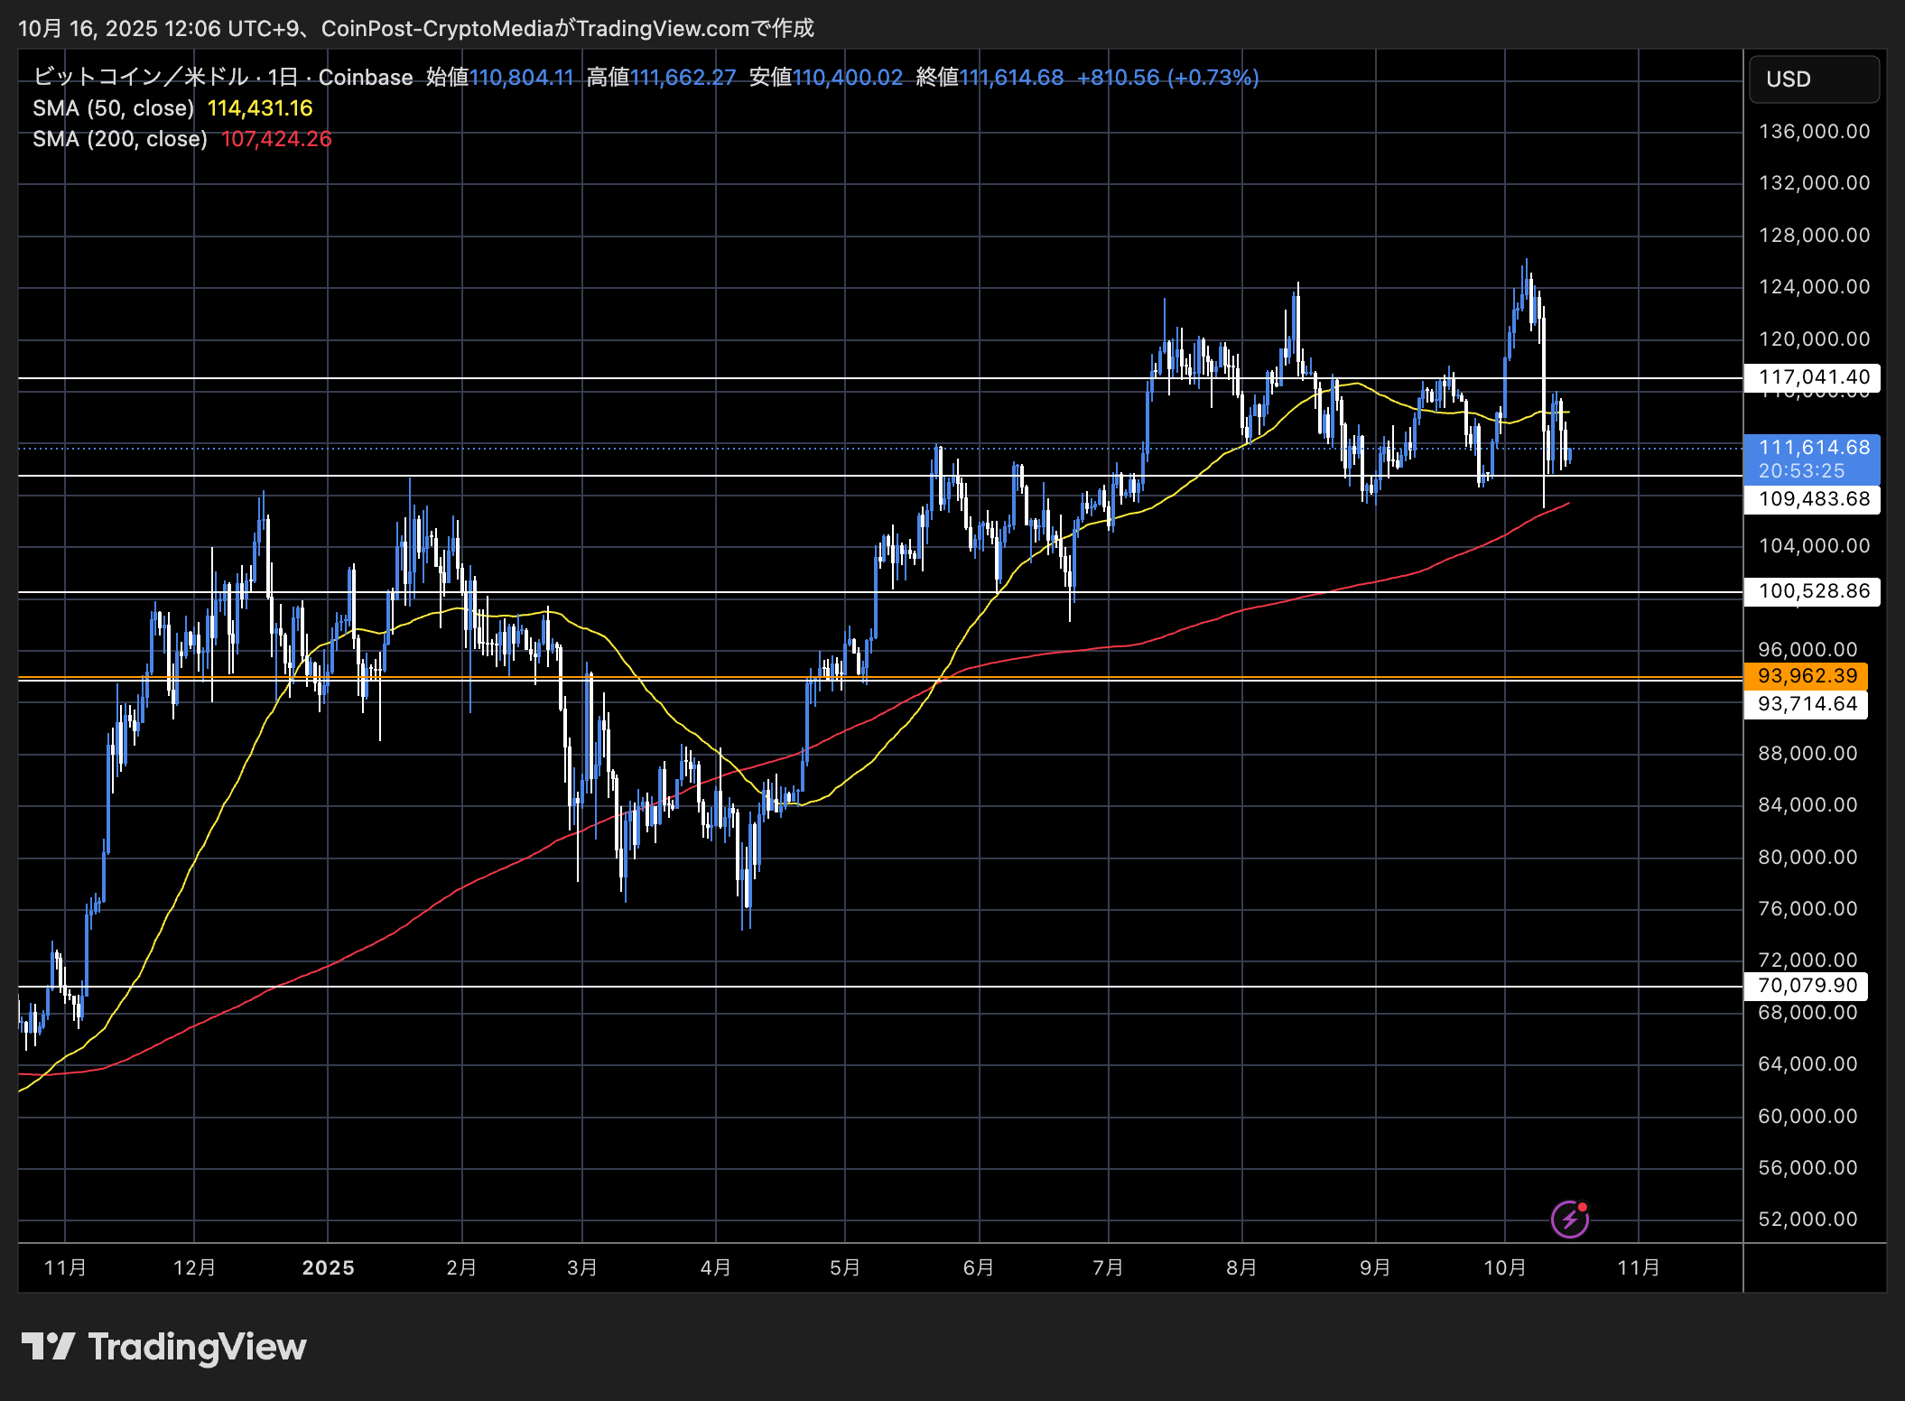
Task: Click the 100,528.86 price line label
Action: [1813, 591]
